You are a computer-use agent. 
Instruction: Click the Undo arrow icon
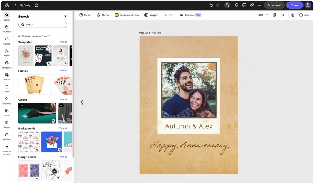coord(211,5)
